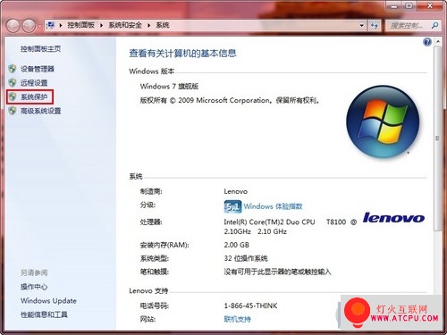The height and width of the screenshot is (335, 447).
Task: Click the Windows logo orb image
Action: click(x=383, y=121)
